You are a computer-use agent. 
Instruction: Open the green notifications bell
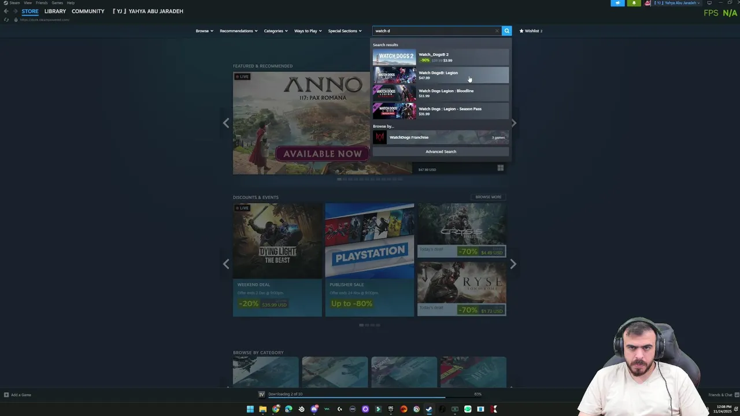[634, 3]
